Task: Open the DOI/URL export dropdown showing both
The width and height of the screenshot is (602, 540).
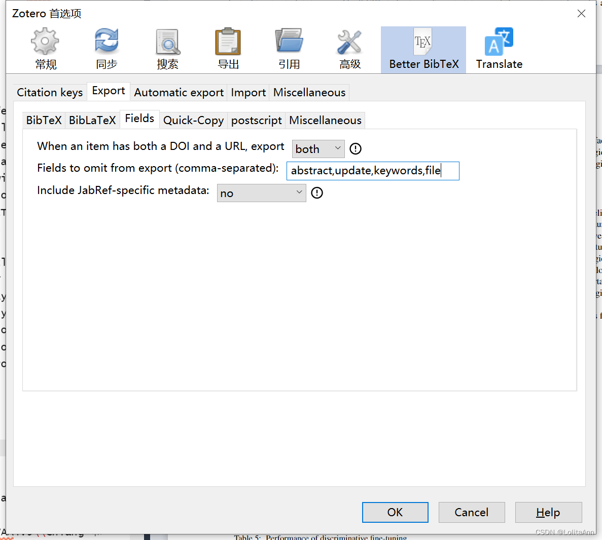Action: point(318,149)
